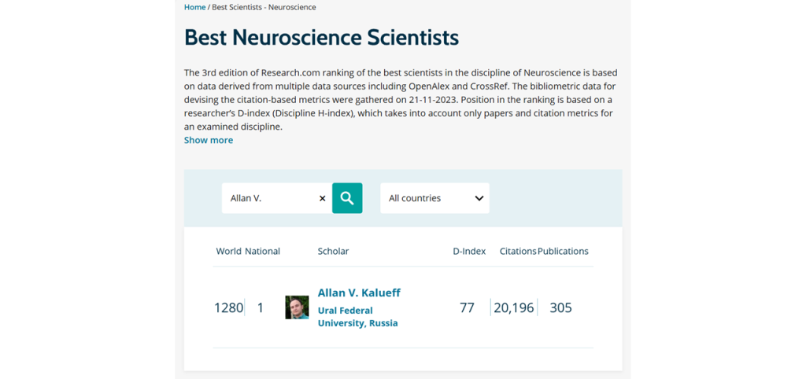Click the Scholar column header
806x379 pixels.
pyautogui.click(x=333, y=251)
